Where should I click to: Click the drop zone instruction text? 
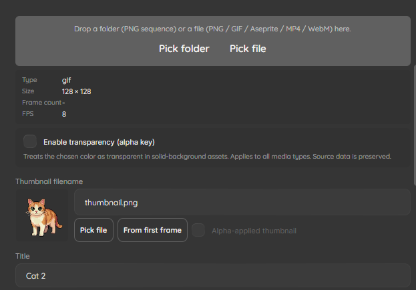pyautogui.click(x=212, y=29)
